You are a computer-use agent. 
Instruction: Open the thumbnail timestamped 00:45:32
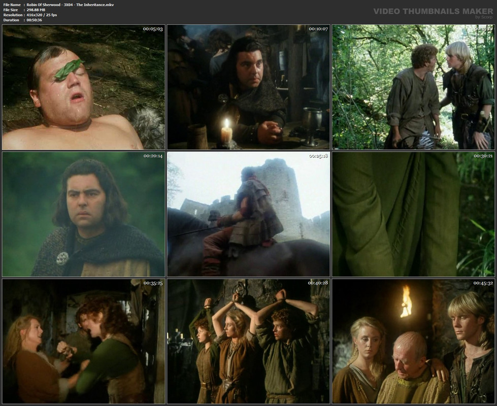[413, 342]
